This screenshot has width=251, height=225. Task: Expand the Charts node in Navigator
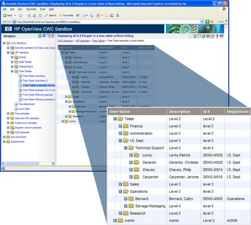coord(12,57)
